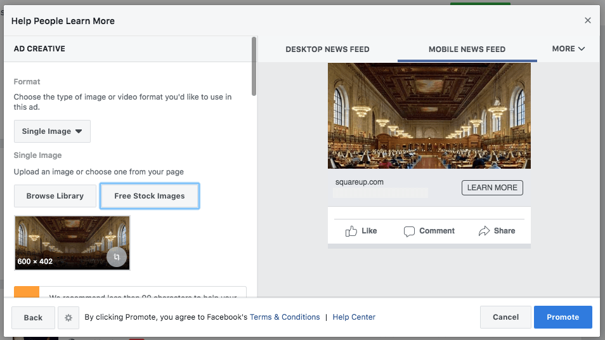Click the Free Stock Images button
605x340 pixels.
coord(149,196)
